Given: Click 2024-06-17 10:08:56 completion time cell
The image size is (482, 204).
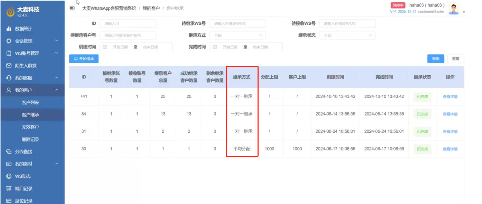Looking at the screenshot, I should pyautogui.click(x=384, y=149).
